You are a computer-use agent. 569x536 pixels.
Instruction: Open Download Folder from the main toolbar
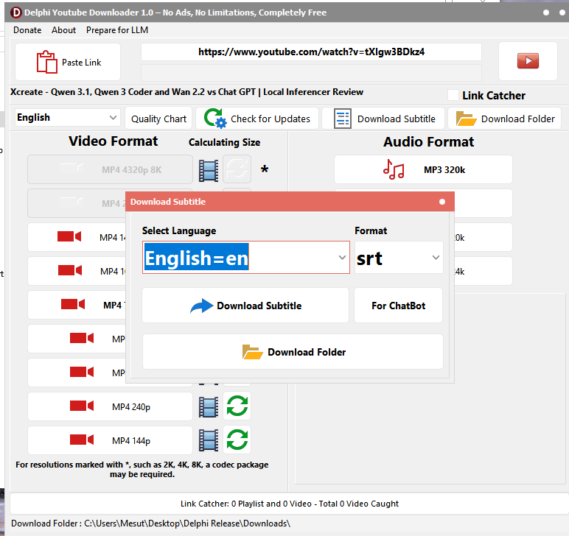(505, 119)
